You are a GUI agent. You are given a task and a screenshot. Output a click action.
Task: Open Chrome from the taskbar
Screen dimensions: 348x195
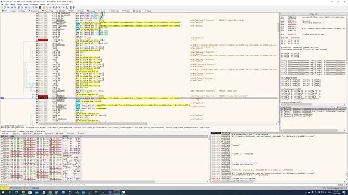(50, 192)
